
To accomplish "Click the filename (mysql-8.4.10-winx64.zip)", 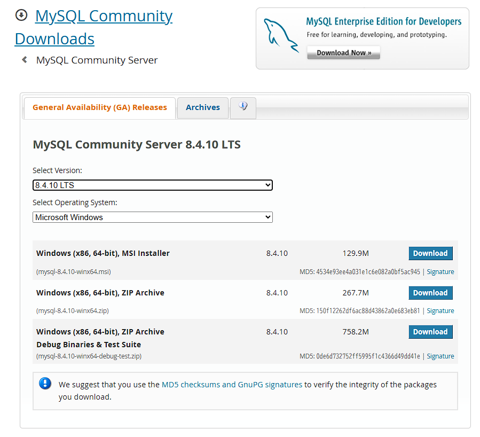I will point(73,310).
